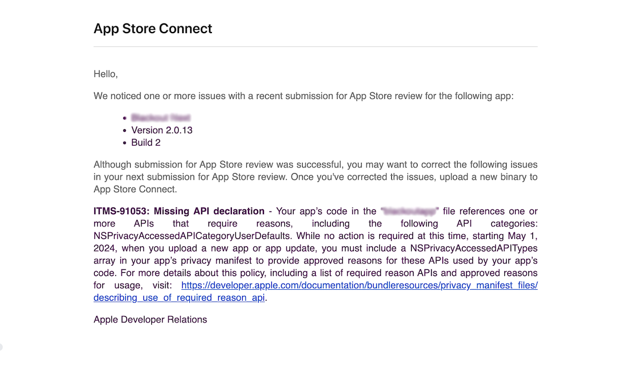The width and height of the screenshot is (634, 367).
Task: Click the blurred file name in the ITMS paragraph
Action: tap(409, 212)
